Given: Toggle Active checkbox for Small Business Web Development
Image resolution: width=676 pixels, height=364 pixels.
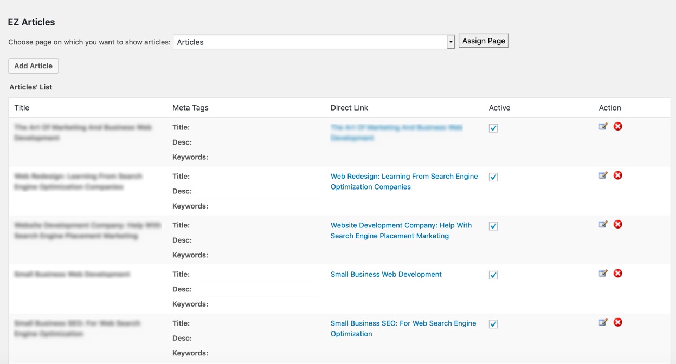Looking at the screenshot, I should pyautogui.click(x=493, y=275).
